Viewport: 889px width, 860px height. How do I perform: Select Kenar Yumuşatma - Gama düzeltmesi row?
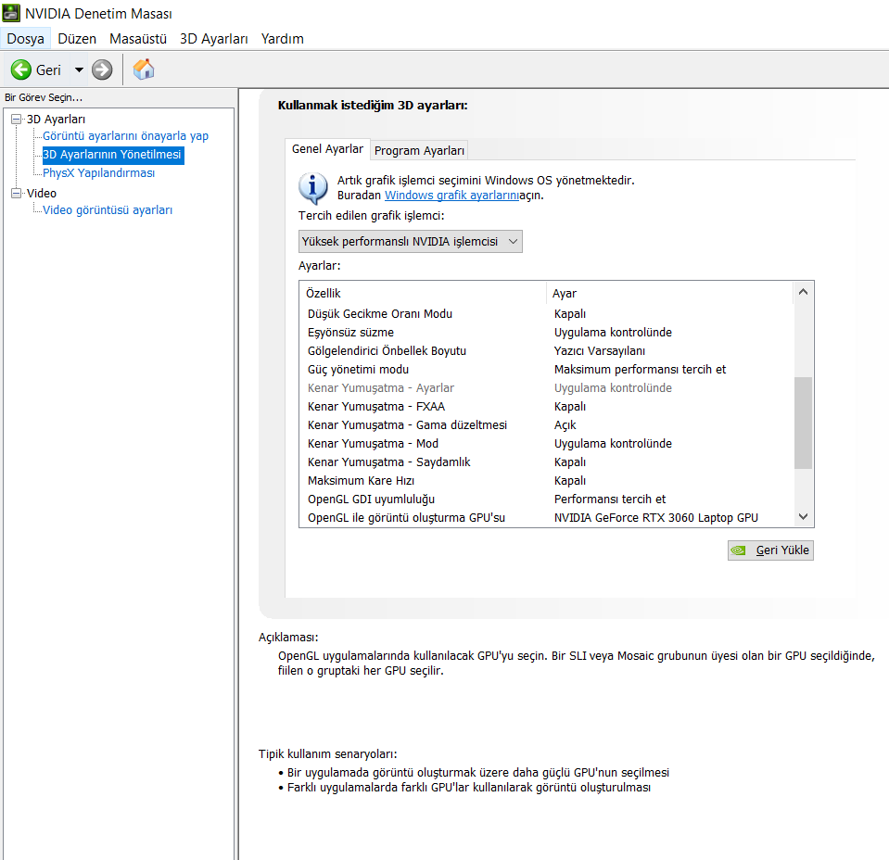click(x=545, y=425)
